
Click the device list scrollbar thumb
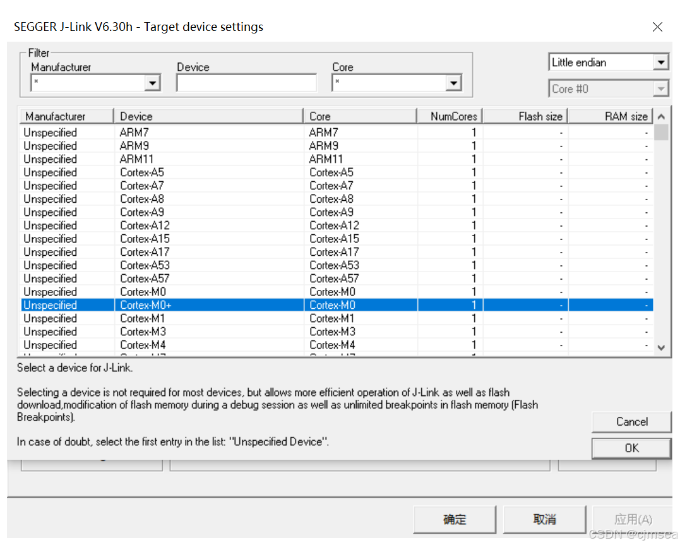pos(661,133)
